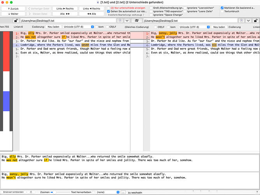Click the ellipsis button next to (none)
Viewport: 260px width, 195px height.
tap(123, 192)
